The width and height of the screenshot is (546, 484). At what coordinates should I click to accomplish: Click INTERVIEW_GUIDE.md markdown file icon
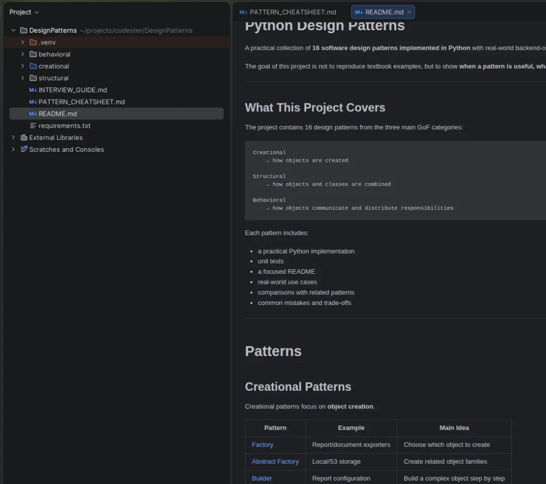tap(33, 90)
